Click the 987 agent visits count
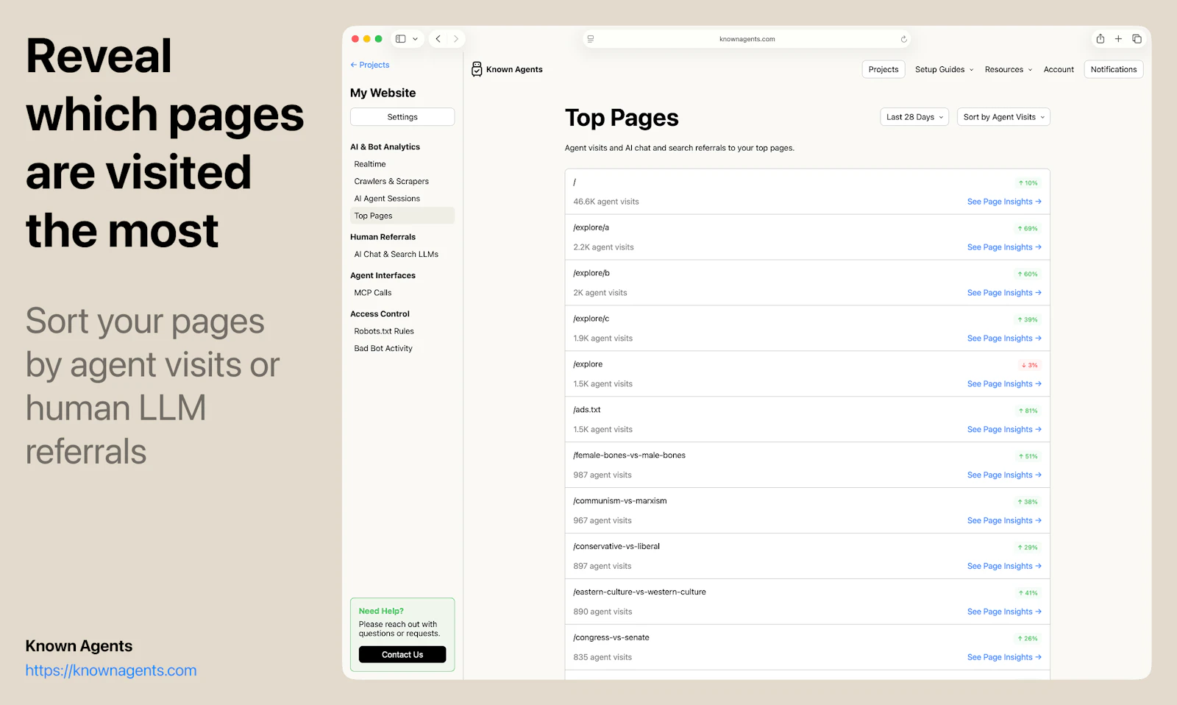This screenshot has height=705, width=1177. pos(602,475)
